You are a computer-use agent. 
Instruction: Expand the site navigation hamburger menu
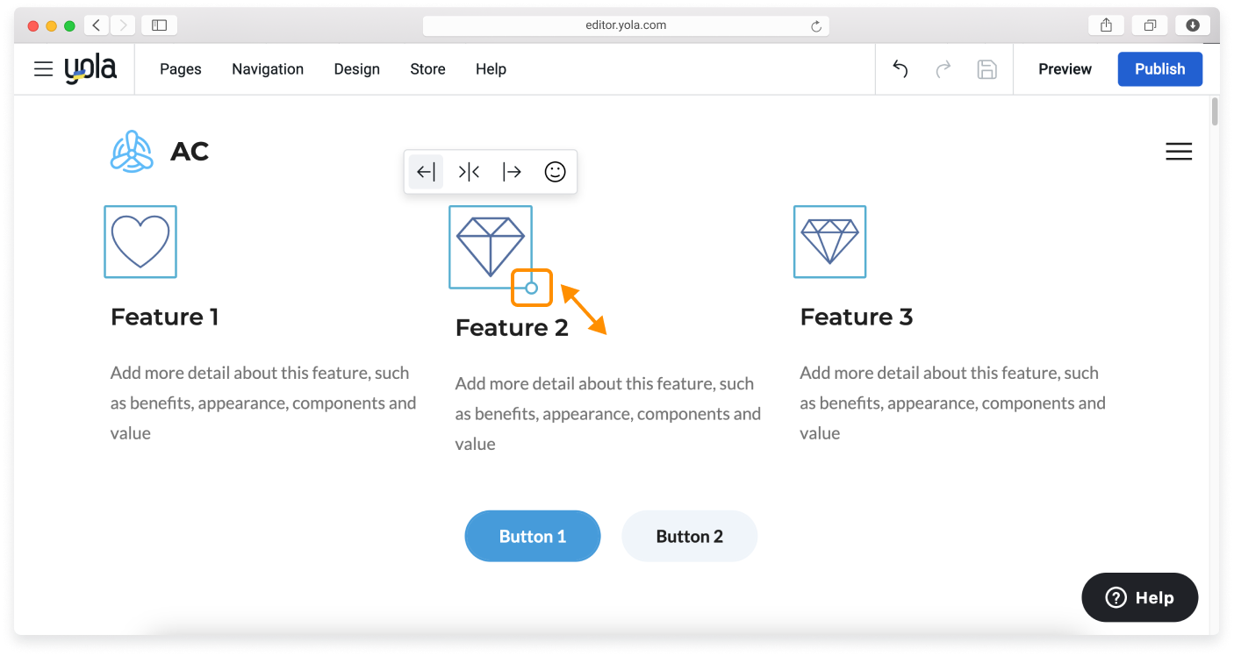pos(1178,152)
